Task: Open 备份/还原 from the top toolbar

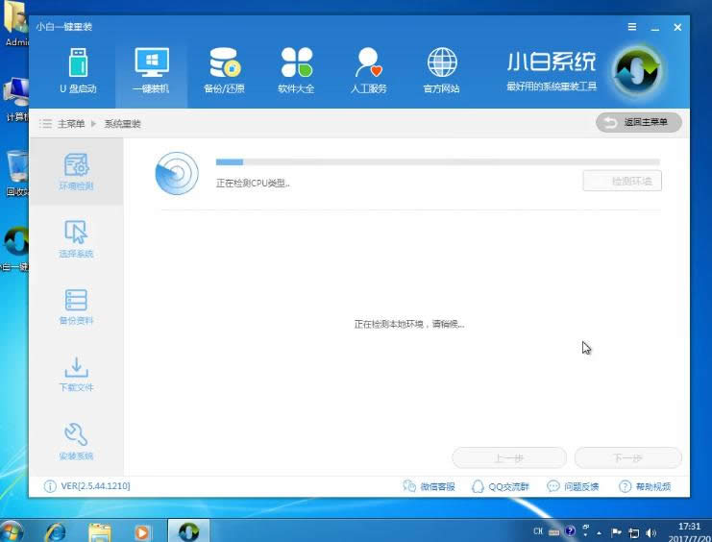Action: (x=224, y=70)
